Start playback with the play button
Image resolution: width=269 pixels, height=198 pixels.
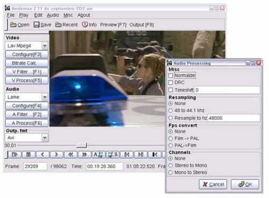click(x=15, y=155)
